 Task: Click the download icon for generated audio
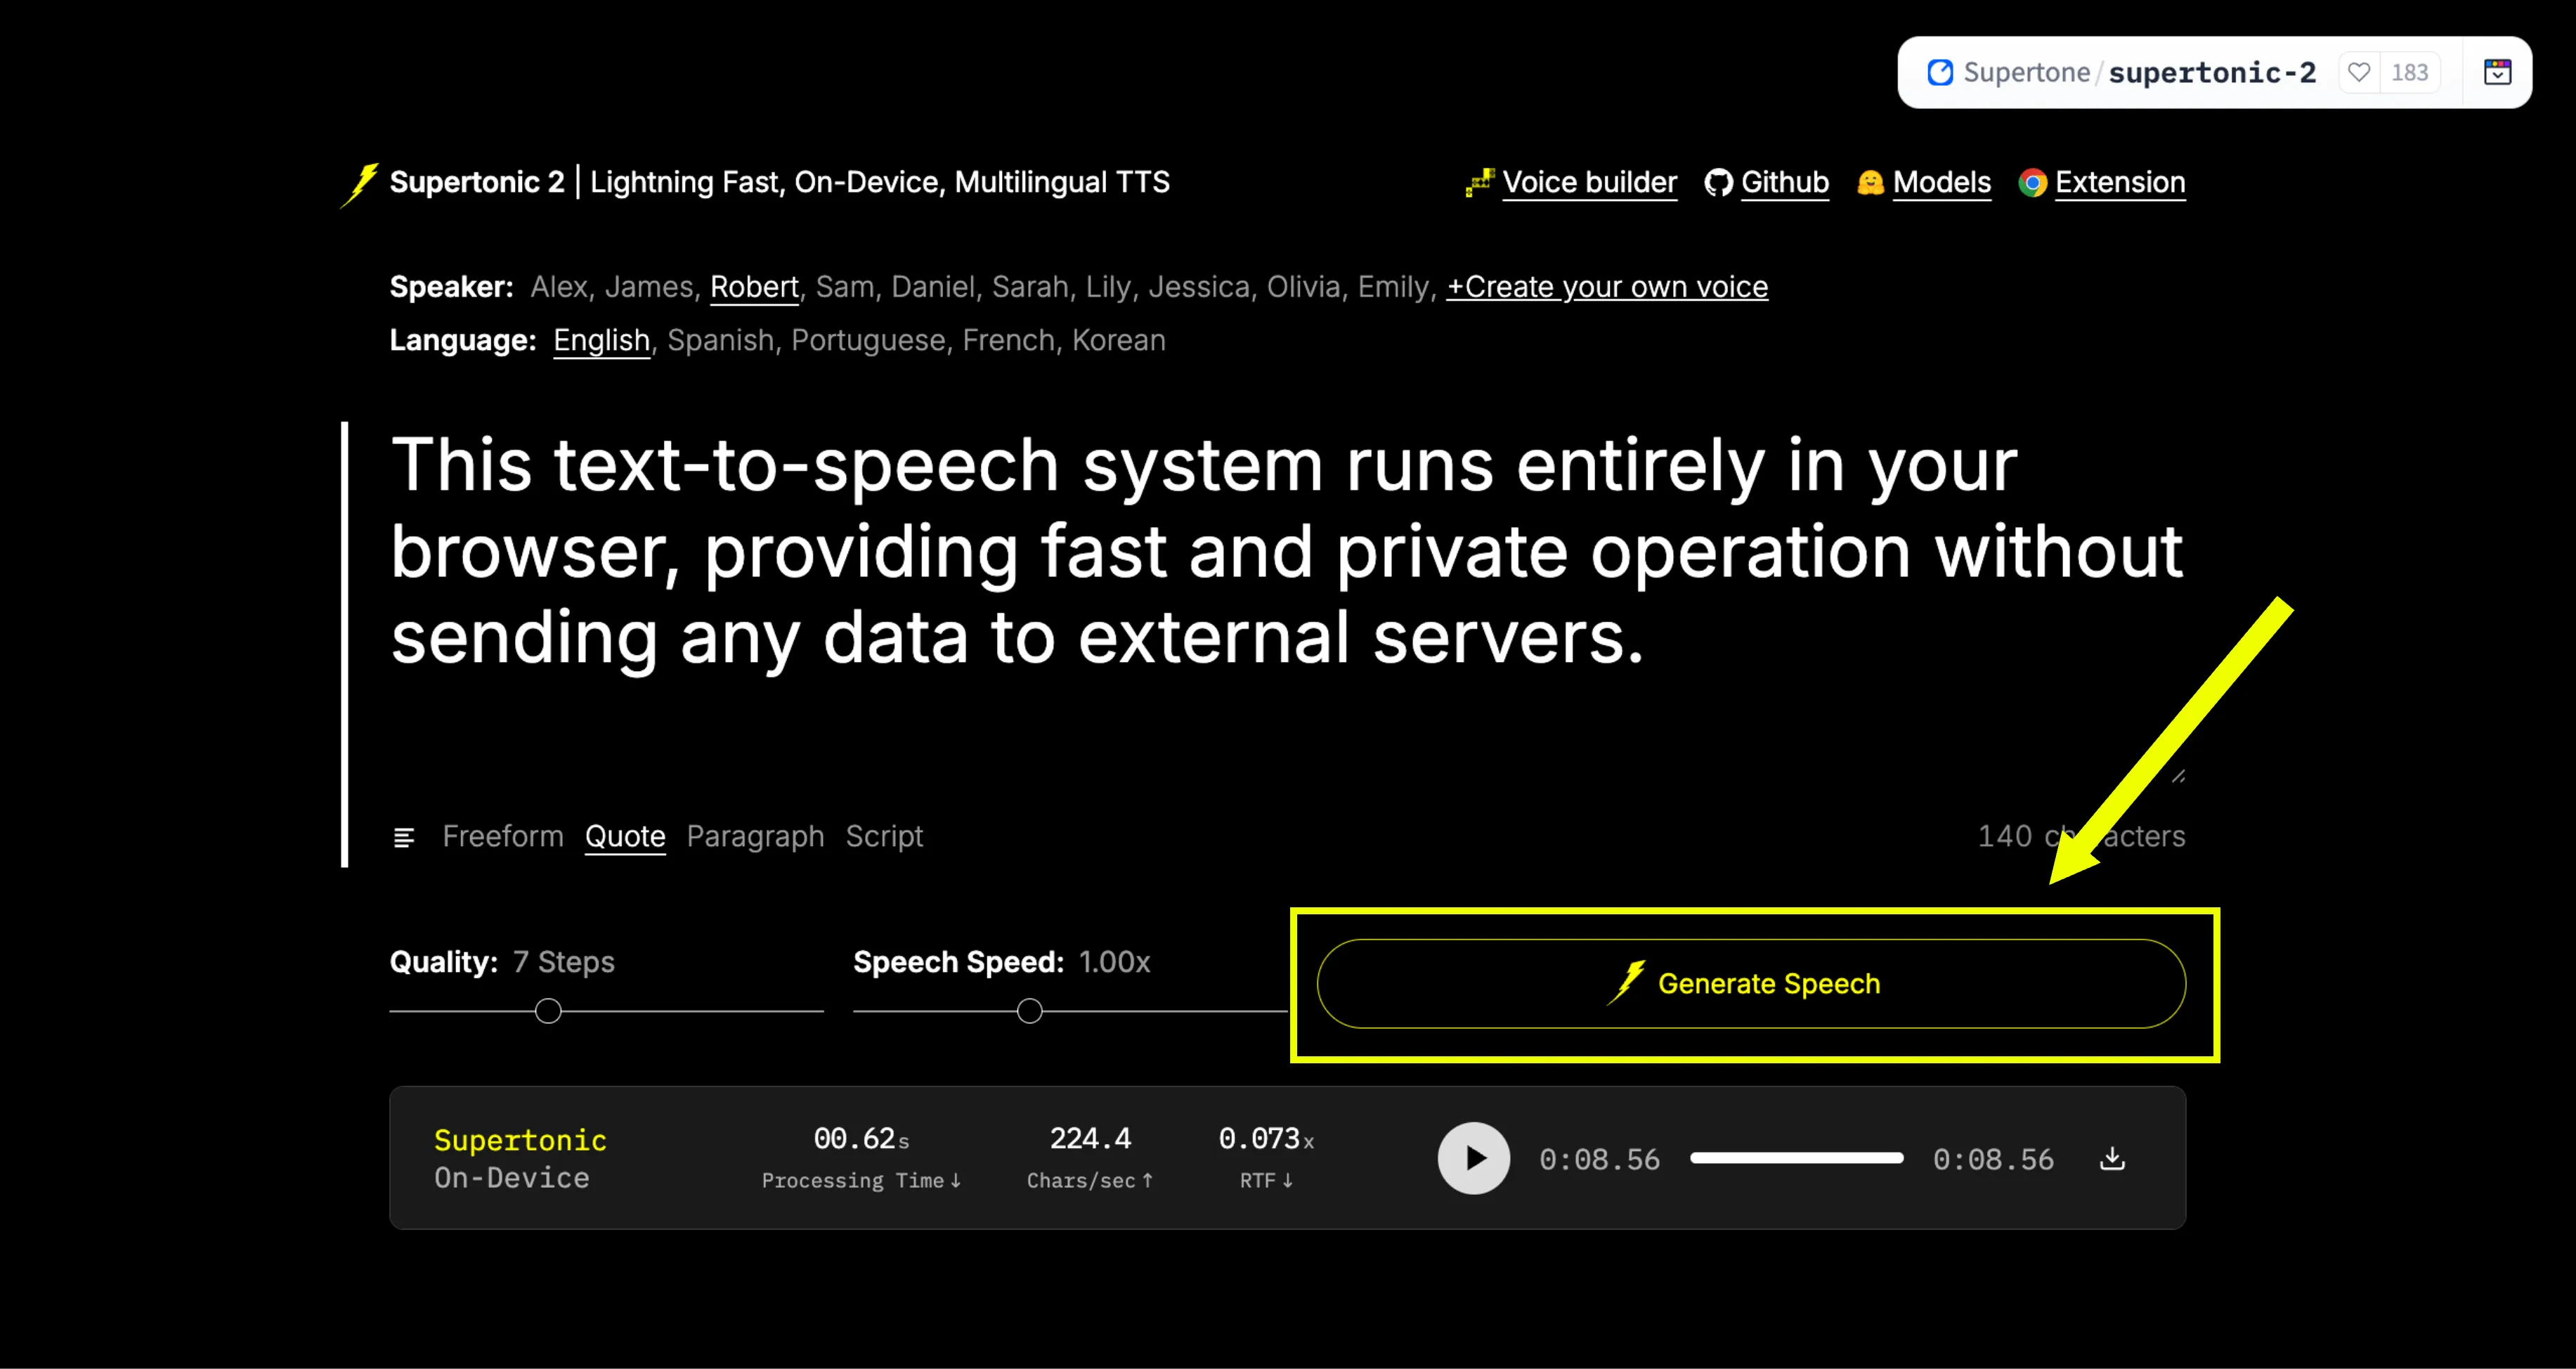2112,1158
